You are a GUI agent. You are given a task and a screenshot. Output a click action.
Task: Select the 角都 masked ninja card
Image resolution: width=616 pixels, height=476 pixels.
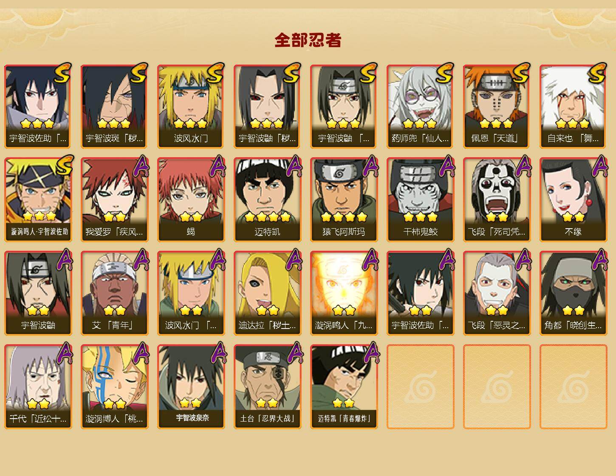573,293
